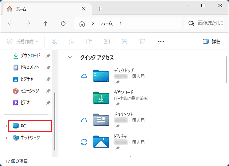Click the Delete trash can icon

click(x=142, y=41)
